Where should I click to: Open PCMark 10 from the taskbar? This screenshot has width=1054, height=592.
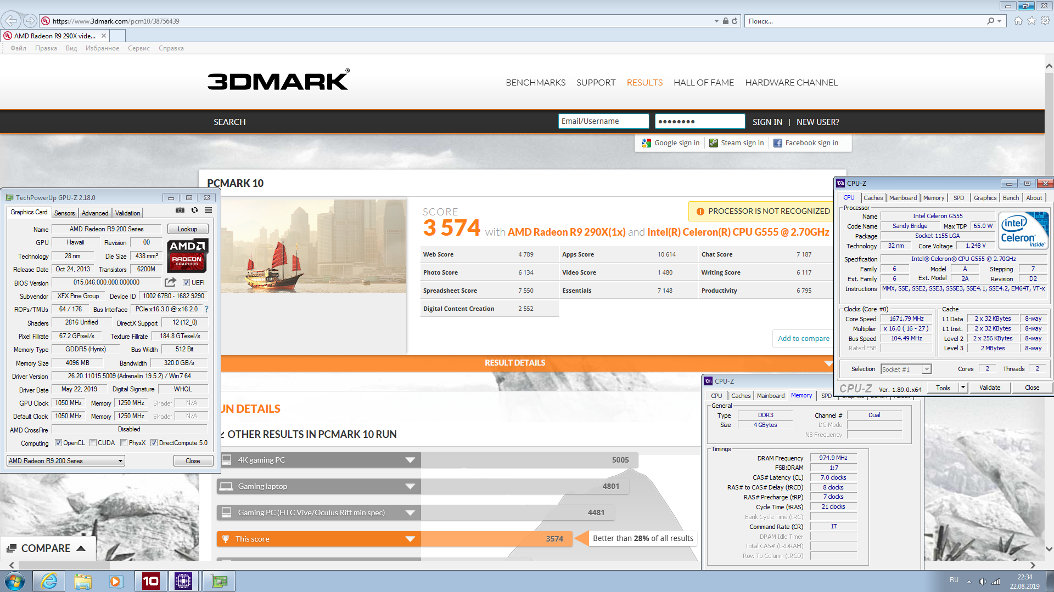pyautogui.click(x=150, y=581)
